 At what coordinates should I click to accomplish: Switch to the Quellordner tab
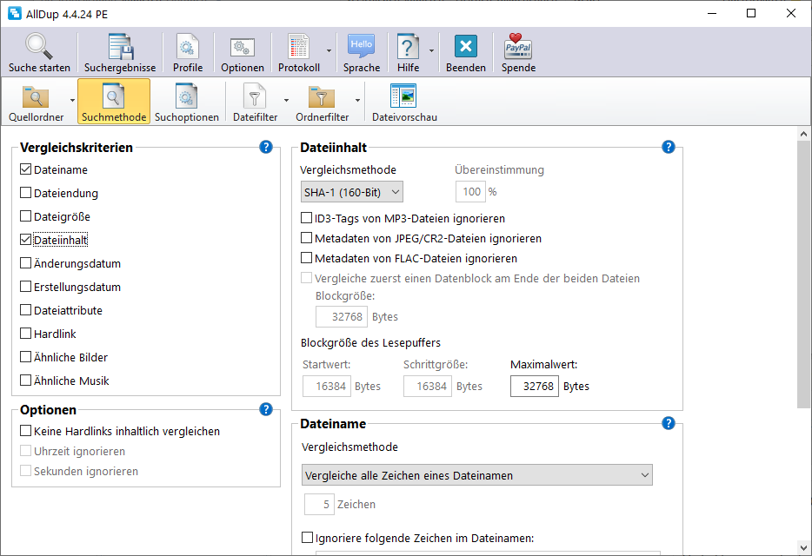click(x=36, y=102)
